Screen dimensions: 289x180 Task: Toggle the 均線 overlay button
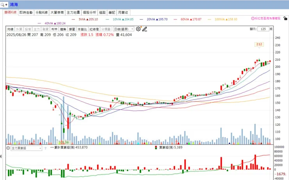(10, 29)
